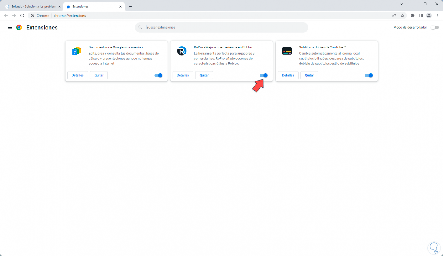Open the profile avatar menu
This screenshot has height=256, width=443.
429,16
